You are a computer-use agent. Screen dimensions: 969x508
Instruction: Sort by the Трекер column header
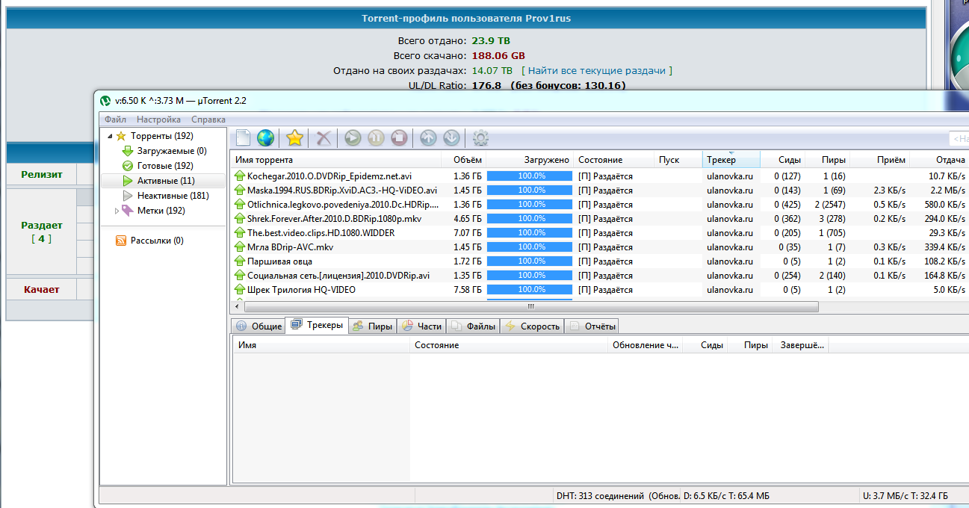point(721,160)
